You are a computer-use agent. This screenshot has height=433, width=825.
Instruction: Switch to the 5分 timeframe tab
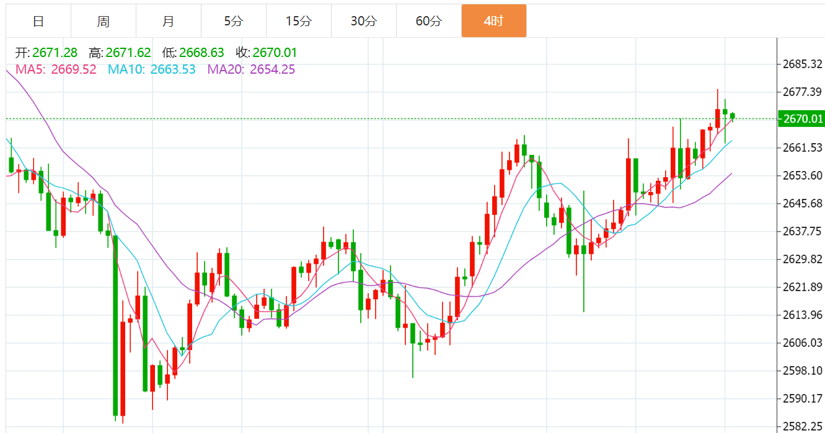234,21
